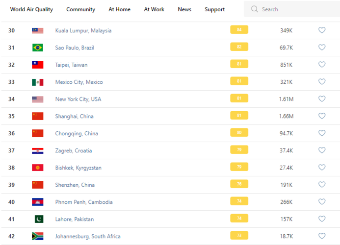Screen dimensions: 340x245
Task: Expand the At Work menu
Action: point(154,9)
